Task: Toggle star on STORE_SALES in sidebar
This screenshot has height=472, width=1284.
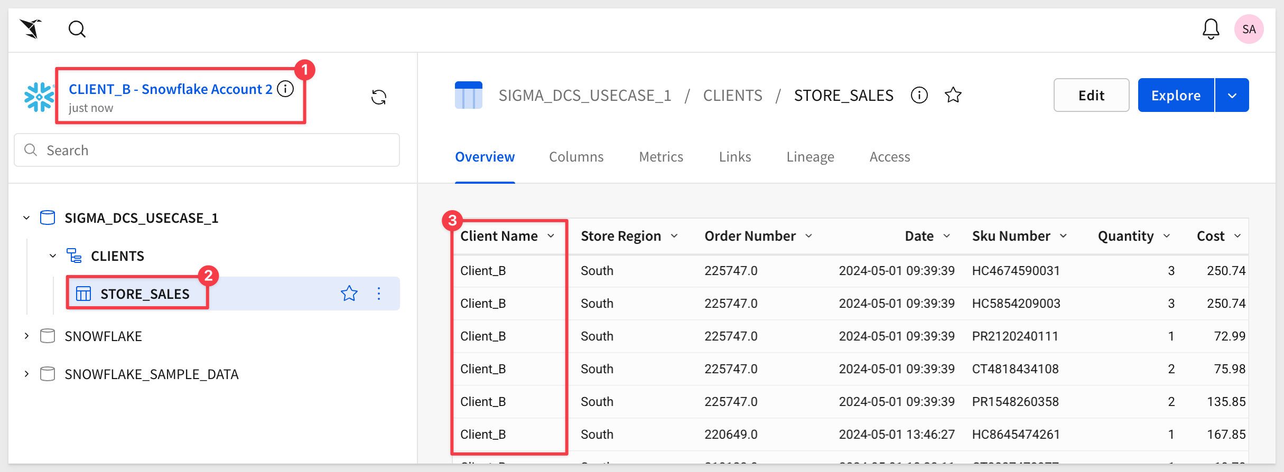Action: pos(349,294)
